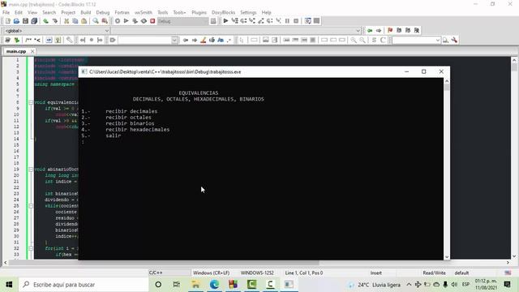Jump back with the green arrow icon
The image size is (519, 292).
tap(370, 31)
